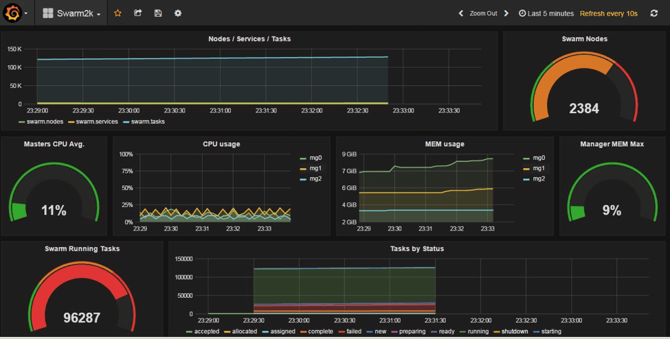Image resolution: width=670 pixels, height=339 pixels.
Task: Click the MEM usage panel title
Action: [445, 144]
